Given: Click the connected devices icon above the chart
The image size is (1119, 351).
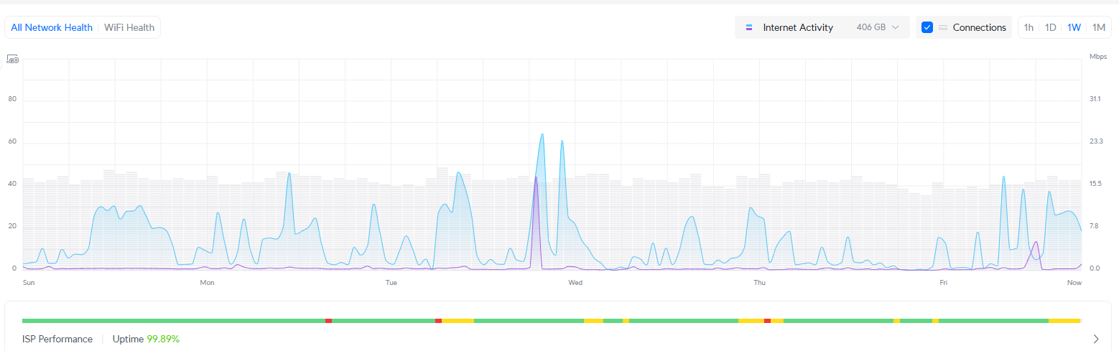Looking at the screenshot, I should tap(12, 60).
